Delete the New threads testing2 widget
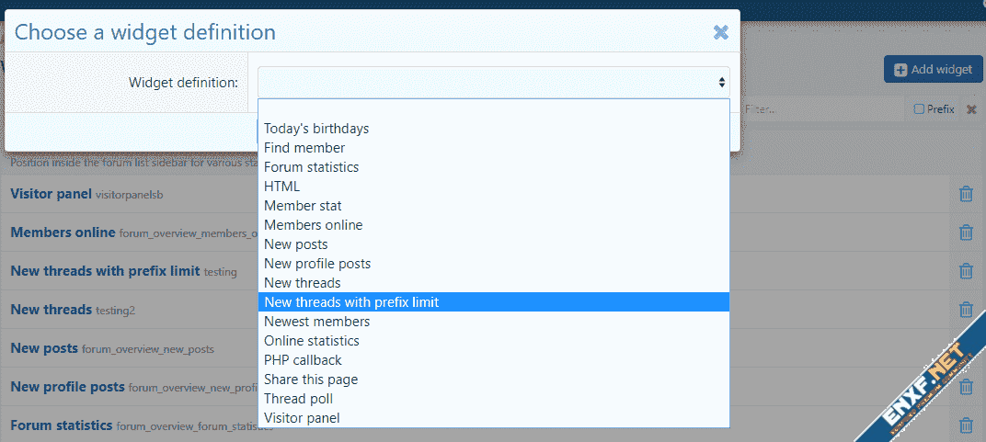The width and height of the screenshot is (986, 442). [966, 310]
